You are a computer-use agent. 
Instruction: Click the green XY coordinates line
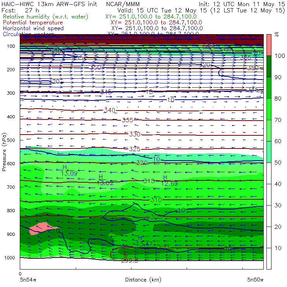[x=151, y=17]
